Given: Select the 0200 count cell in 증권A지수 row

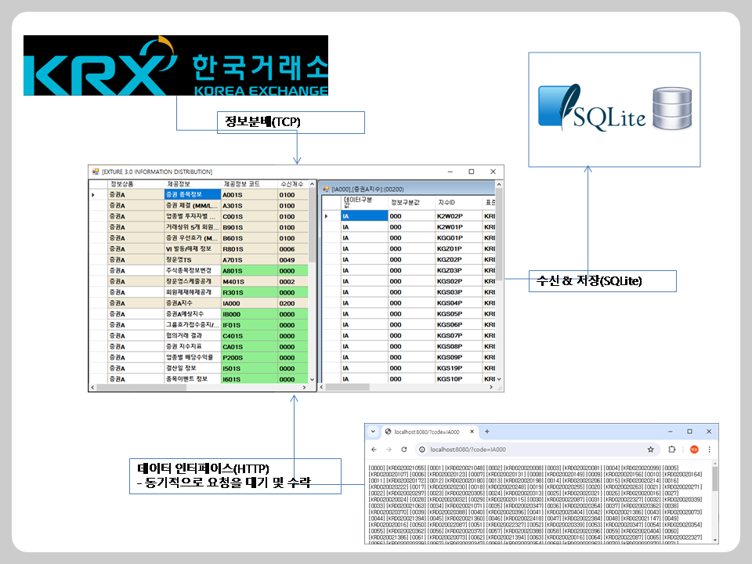Looking at the screenshot, I should pos(292,303).
